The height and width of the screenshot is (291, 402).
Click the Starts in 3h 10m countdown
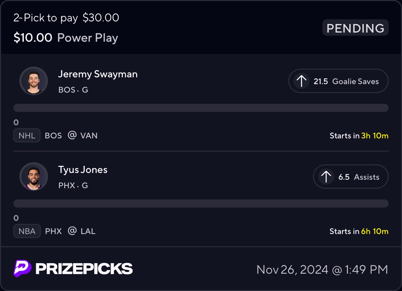359,136
